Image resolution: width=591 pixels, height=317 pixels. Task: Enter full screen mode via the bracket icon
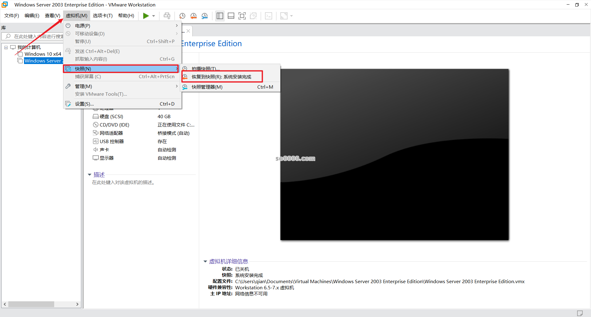(x=242, y=16)
